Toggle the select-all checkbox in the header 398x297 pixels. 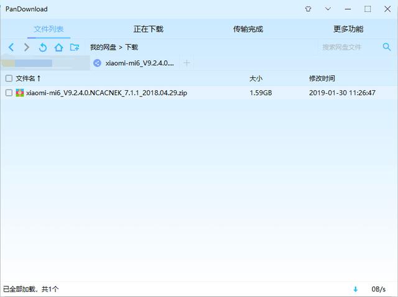coord(9,78)
